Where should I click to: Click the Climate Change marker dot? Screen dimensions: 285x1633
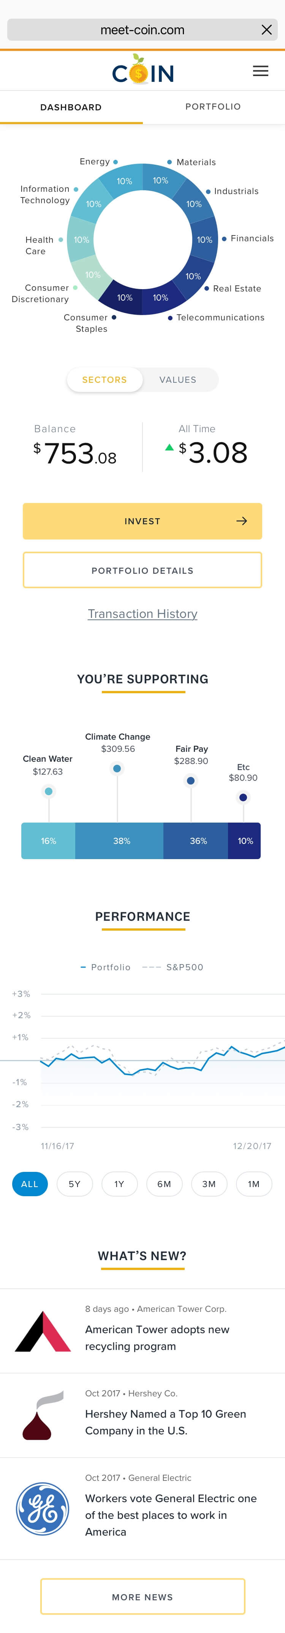click(117, 768)
